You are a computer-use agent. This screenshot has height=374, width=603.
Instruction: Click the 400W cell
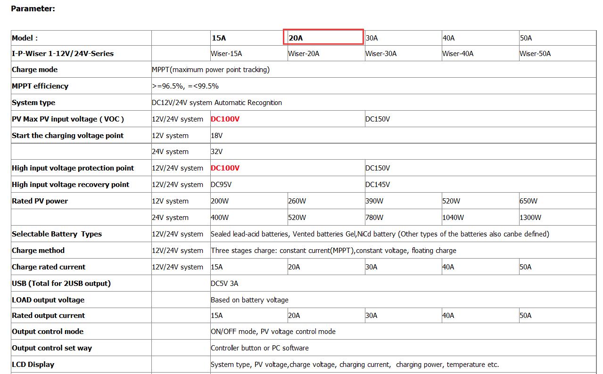220,218
